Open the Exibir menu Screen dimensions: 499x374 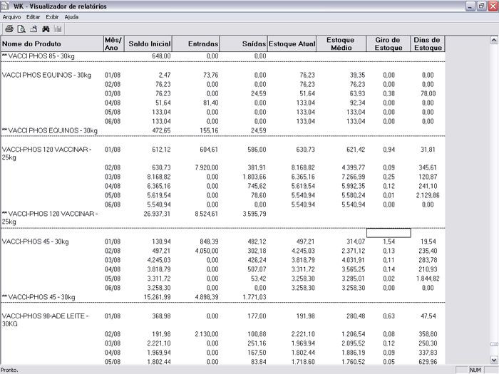click(x=52, y=16)
